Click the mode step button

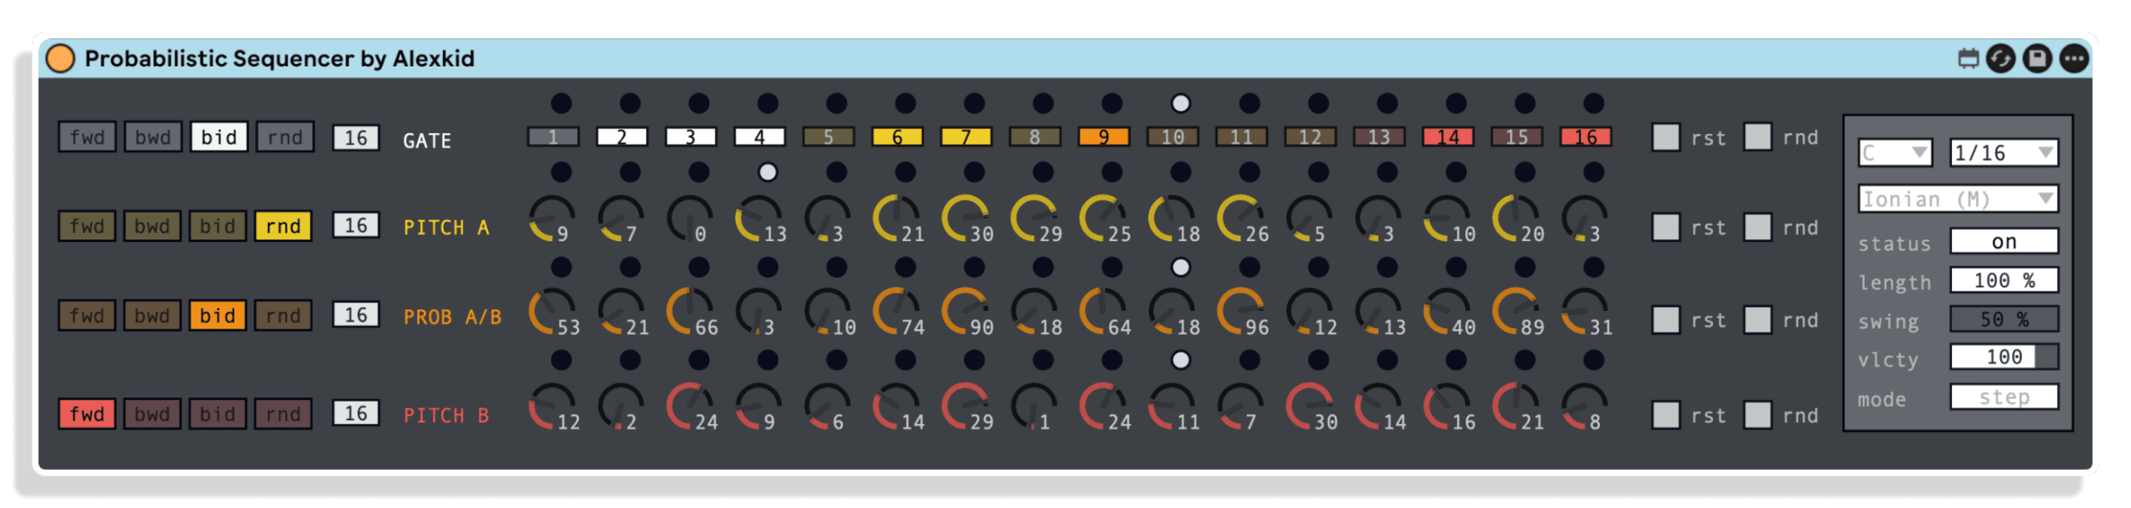[x=2004, y=397]
